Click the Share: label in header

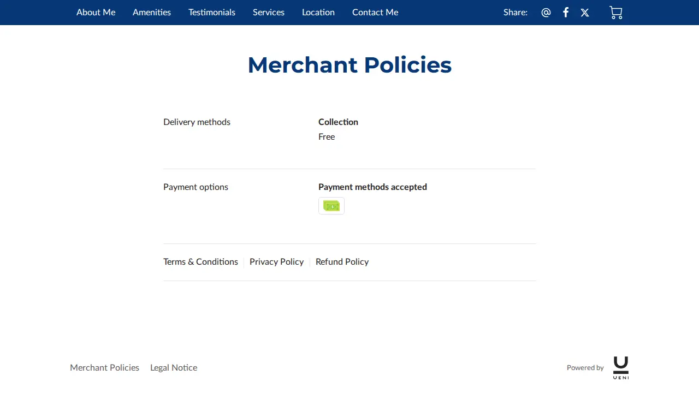click(x=516, y=13)
